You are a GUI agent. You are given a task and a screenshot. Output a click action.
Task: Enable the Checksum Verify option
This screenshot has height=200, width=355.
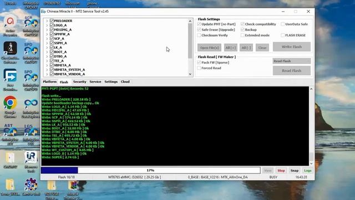pos(199,35)
